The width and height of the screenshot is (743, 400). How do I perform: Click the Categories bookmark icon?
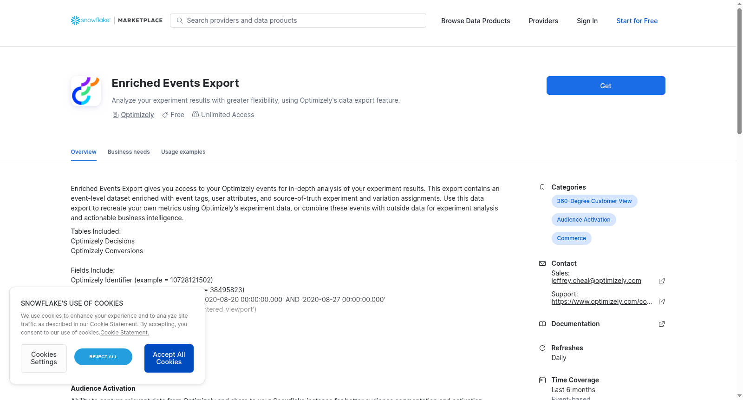(x=542, y=187)
